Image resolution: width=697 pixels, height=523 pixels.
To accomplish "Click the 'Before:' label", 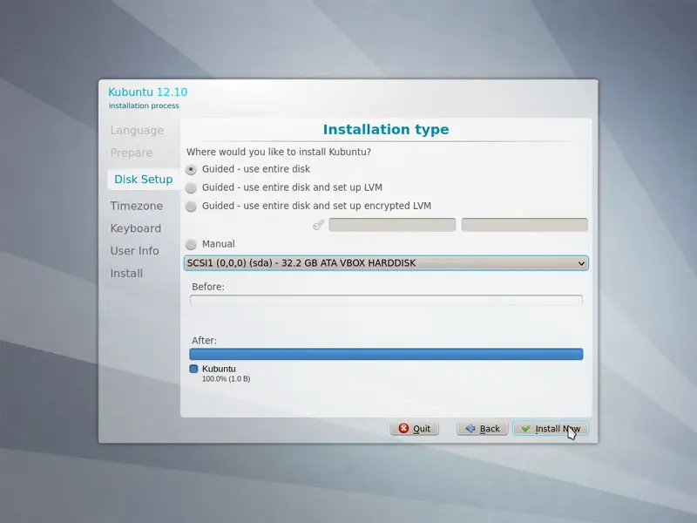I will 208,287.
